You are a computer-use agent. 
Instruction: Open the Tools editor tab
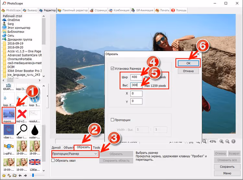(97, 148)
